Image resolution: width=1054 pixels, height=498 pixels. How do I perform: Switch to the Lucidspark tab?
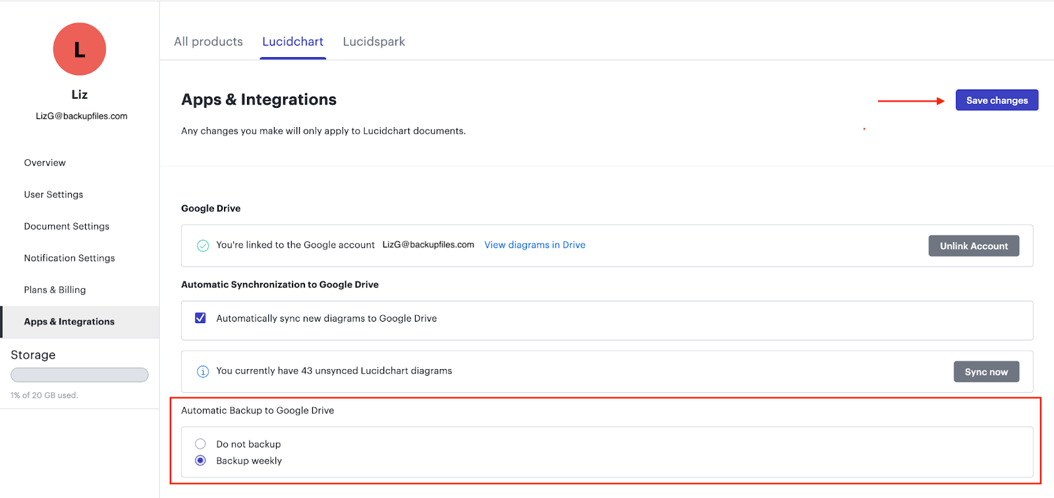(374, 41)
